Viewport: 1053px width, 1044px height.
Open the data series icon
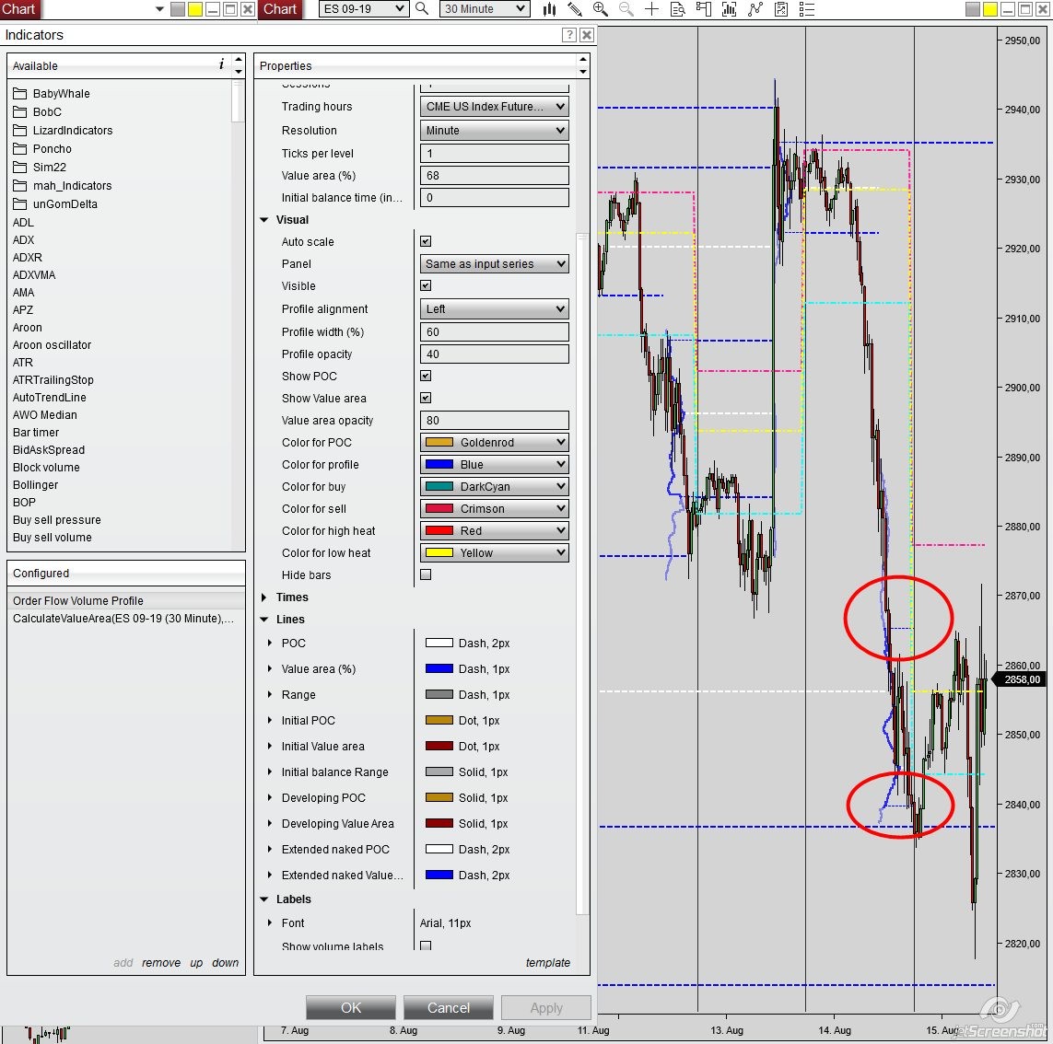pyautogui.click(x=730, y=8)
